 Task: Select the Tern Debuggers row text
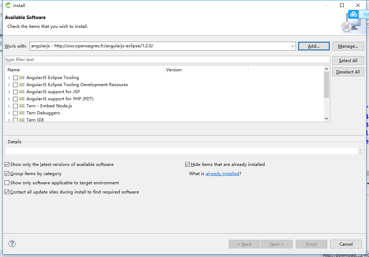tap(43, 113)
